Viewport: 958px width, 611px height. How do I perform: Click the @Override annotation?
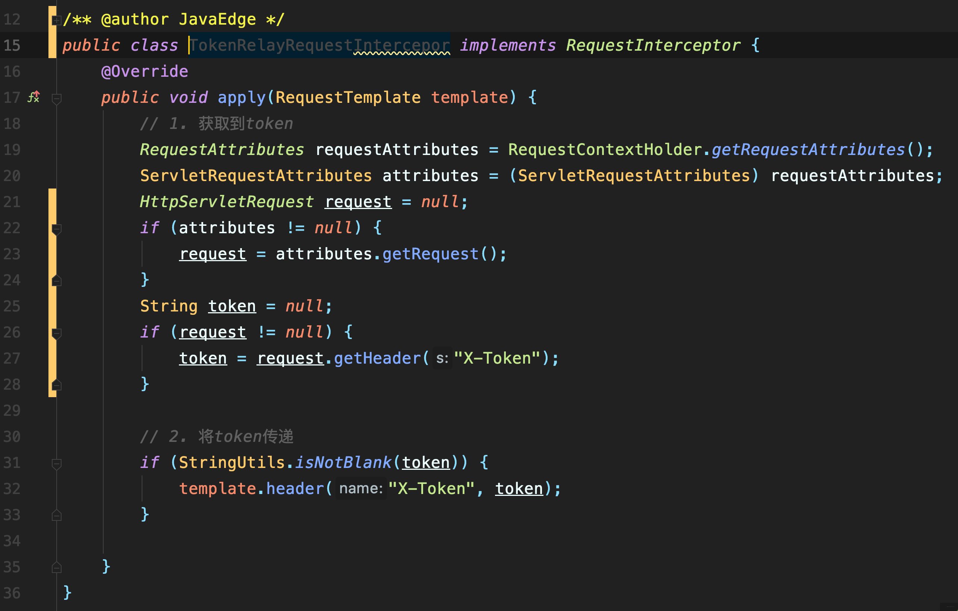144,72
